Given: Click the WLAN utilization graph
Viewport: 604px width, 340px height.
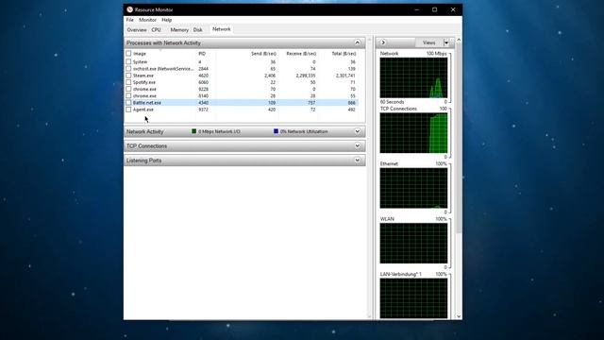Looking at the screenshot, I should [x=413, y=244].
